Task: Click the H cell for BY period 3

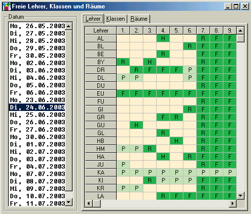Action: point(150,62)
